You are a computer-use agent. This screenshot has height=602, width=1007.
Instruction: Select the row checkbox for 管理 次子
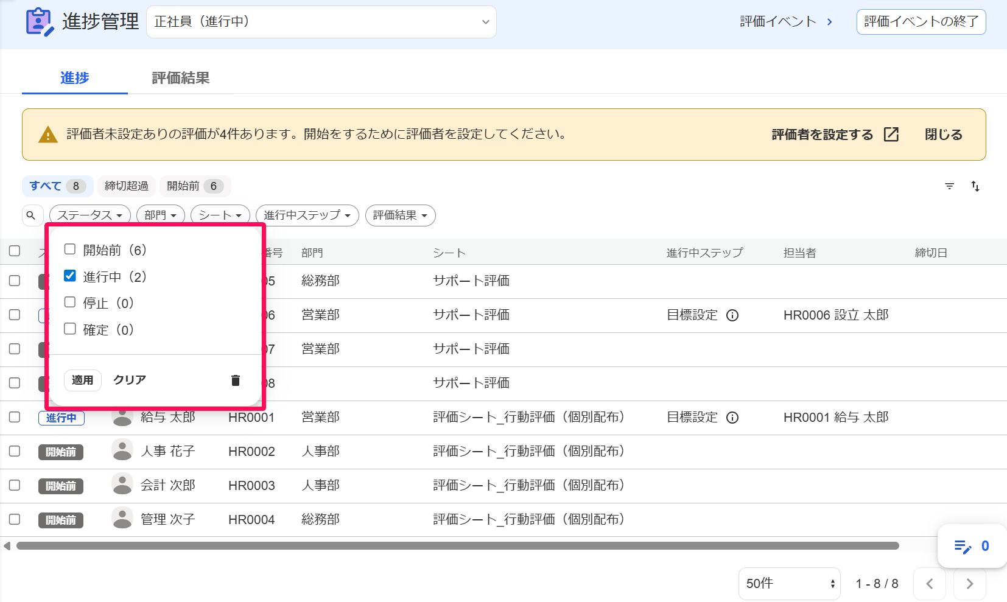click(15, 519)
